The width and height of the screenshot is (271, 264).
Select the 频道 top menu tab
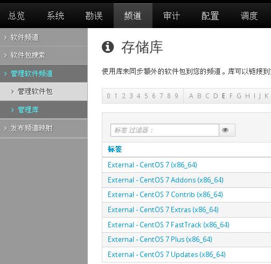point(133,16)
